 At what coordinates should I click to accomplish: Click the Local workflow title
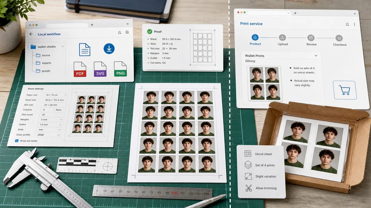tap(49, 34)
